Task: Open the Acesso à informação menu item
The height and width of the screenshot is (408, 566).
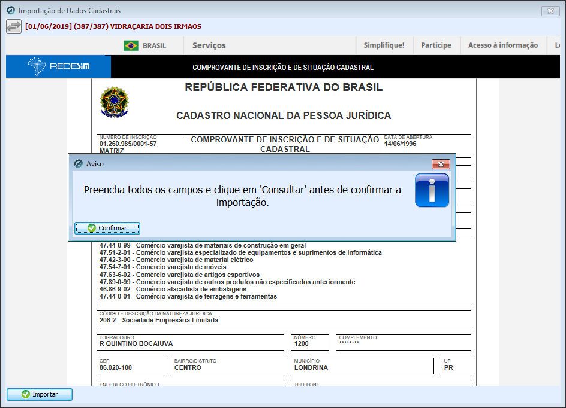Action: pos(503,45)
